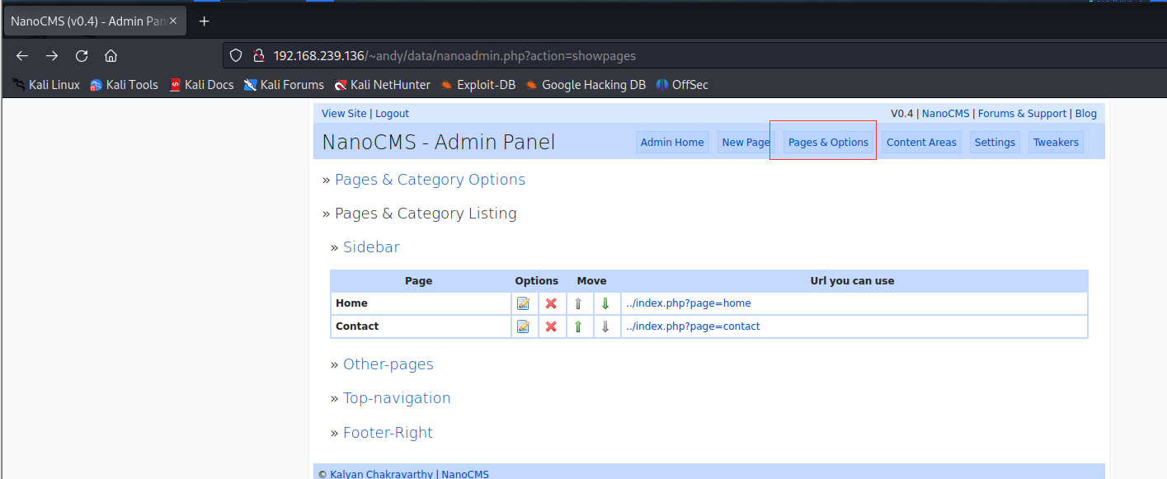Go back with browser back arrow

point(22,56)
